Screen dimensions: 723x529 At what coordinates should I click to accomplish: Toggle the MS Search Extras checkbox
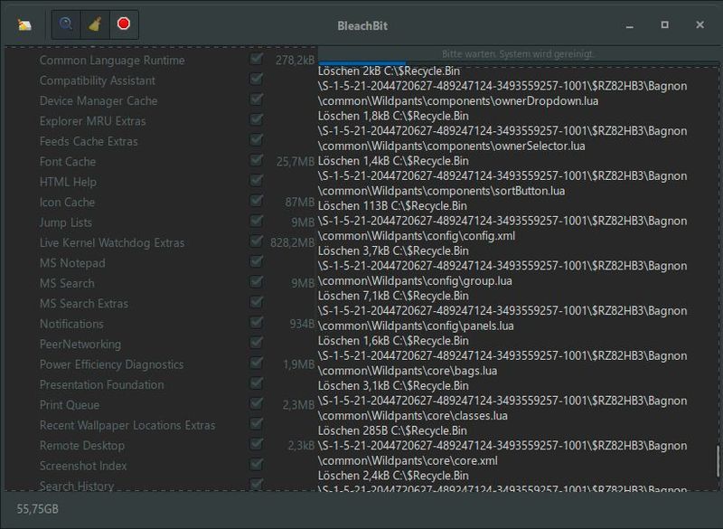coord(257,303)
